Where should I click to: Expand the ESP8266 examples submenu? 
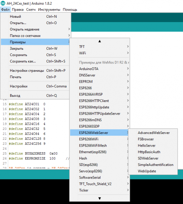[100, 88]
